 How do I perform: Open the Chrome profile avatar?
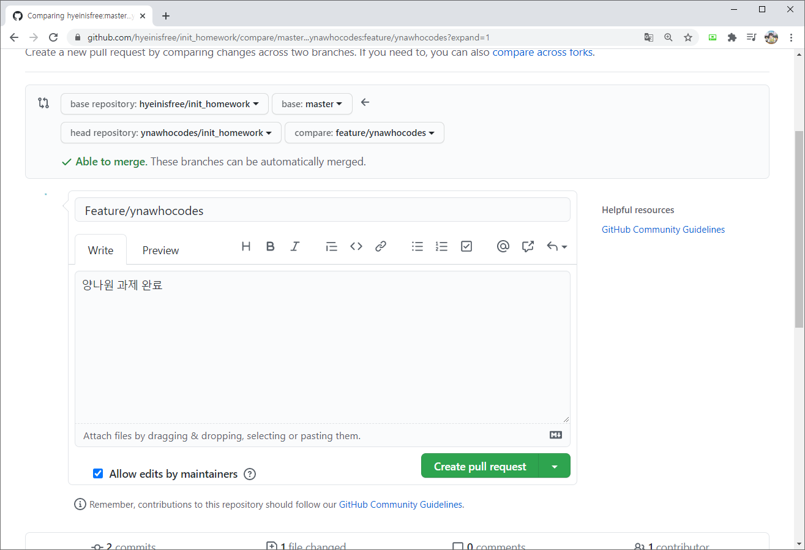click(x=771, y=37)
